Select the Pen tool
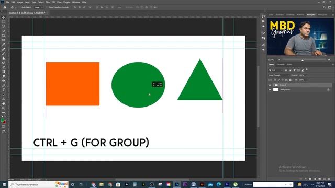The height and width of the screenshot is (188, 335). 4,85
